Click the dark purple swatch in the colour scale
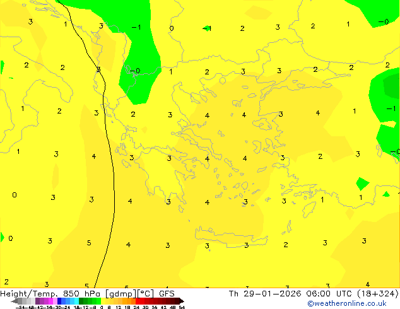 [37, 301]
